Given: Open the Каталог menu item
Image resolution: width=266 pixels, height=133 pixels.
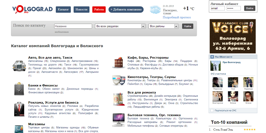Looking at the screenshot, I should [x=63, y=9].
